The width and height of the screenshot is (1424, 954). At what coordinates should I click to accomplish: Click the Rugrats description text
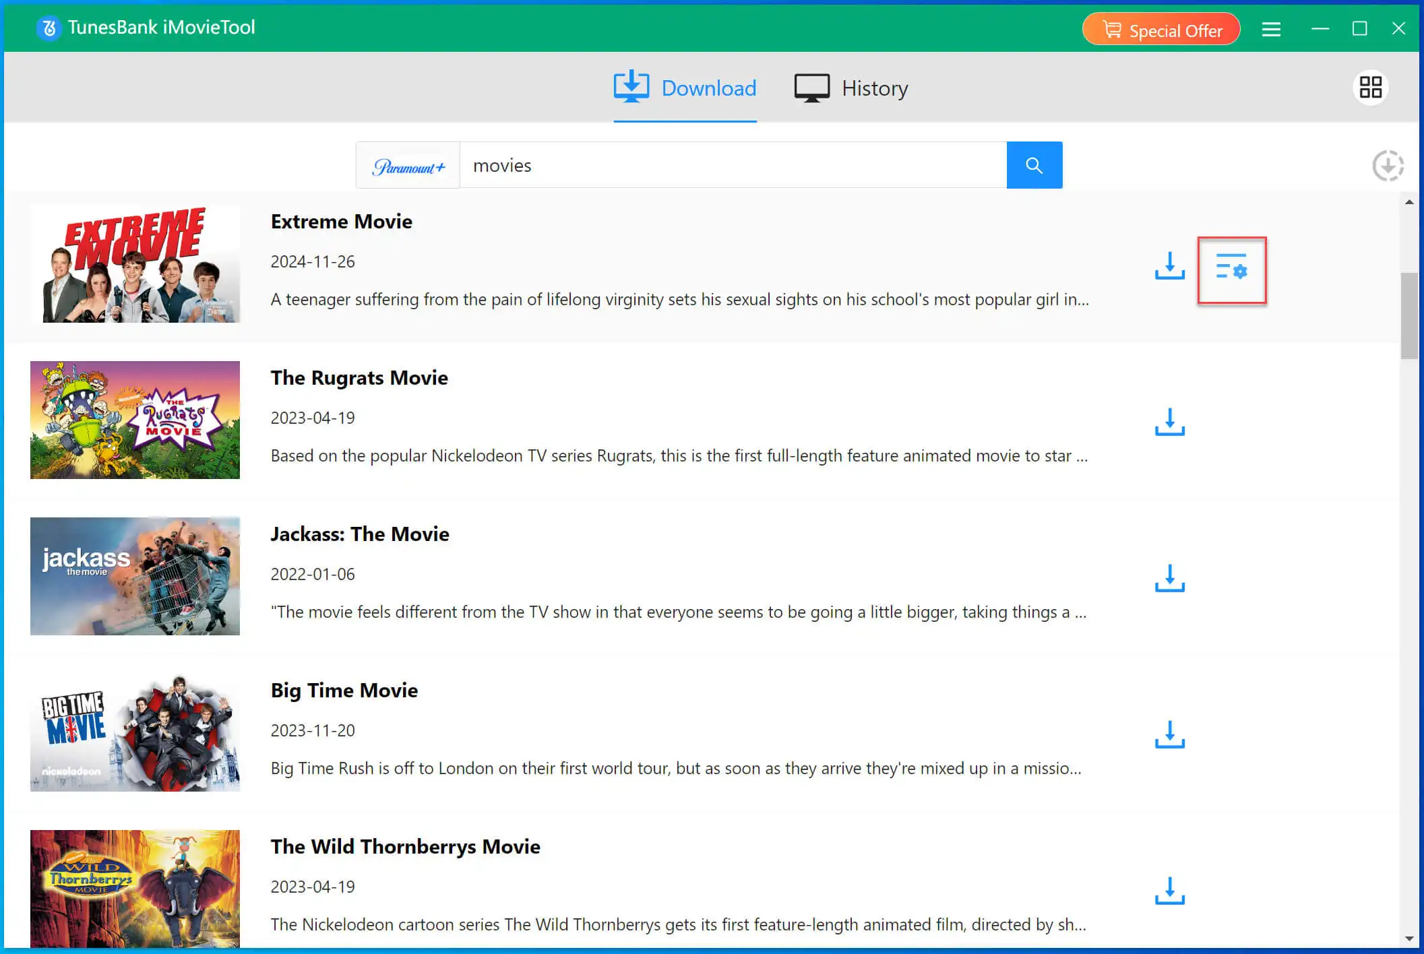pyautogui.click(x=679, y=456)
